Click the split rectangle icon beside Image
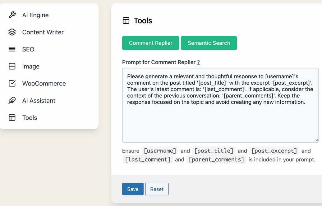Viewport: 322px width, 206px height. (x=12, y=66)
